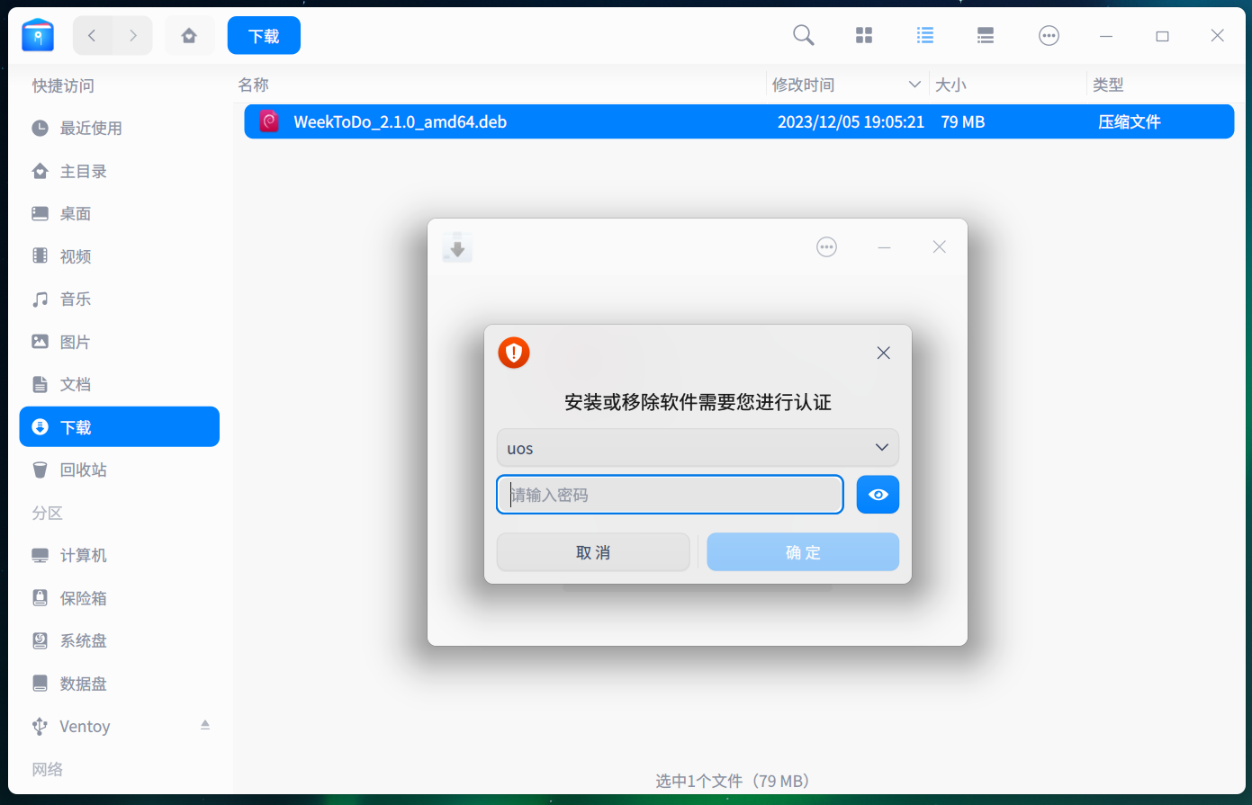Screen dimensions: 1252x805
Task: Switch to icon grid view
Action: tap(864, 36)
